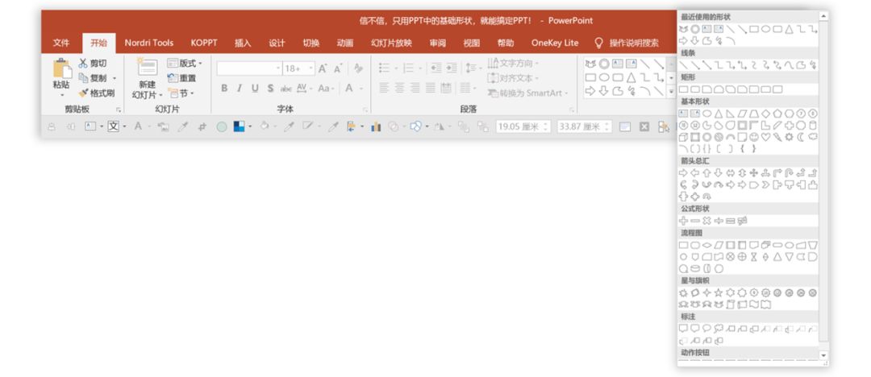Select smiley face shape in basic shapes

pos(754,137)
